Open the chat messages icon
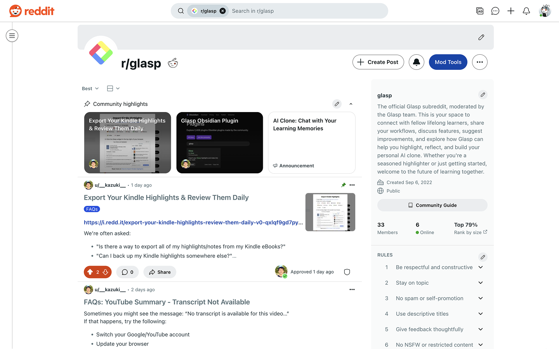Screen dimensions: 559x349 (495, 11)
